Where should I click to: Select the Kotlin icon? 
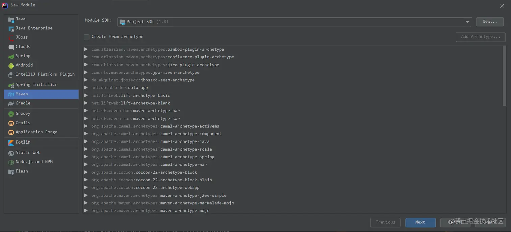coord(11,143)
